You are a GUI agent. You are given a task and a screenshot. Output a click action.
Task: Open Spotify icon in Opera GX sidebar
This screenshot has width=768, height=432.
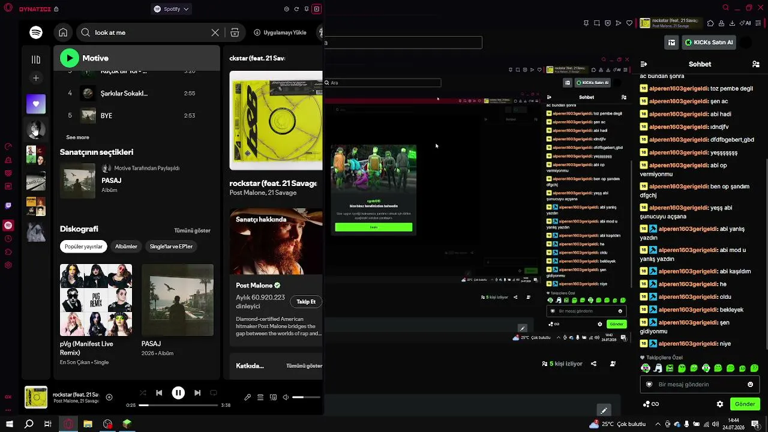coord(8,226)
